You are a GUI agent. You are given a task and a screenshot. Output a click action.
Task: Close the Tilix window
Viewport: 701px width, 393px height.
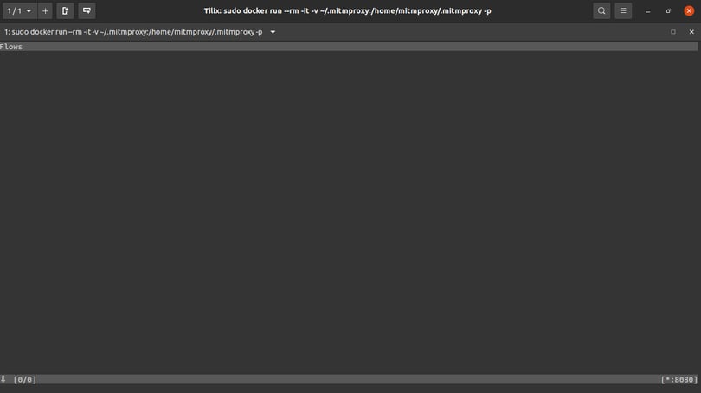coord(689,10)
